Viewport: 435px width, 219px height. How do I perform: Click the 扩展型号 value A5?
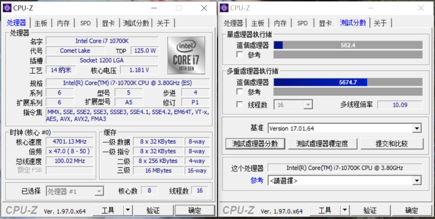pyautogui.click(x=129, y=102)
